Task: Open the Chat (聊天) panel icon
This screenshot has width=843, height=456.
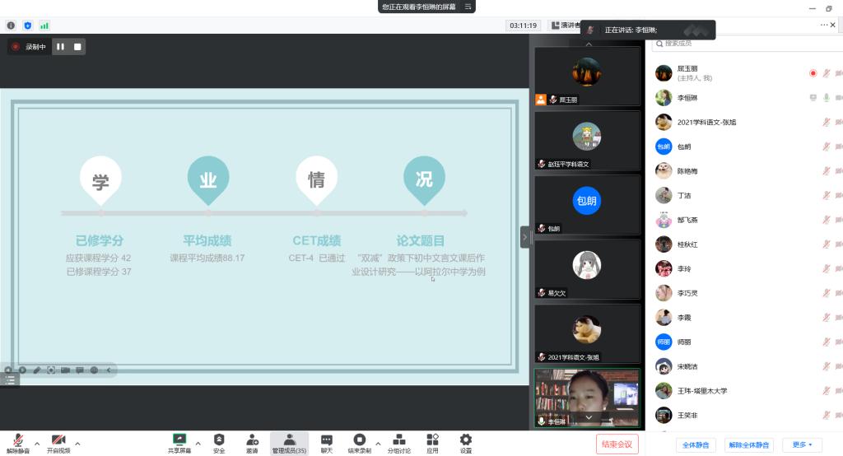Action: point(327,440)
